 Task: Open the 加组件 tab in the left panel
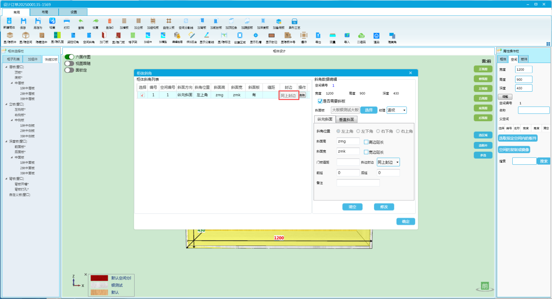coord(33,59)
